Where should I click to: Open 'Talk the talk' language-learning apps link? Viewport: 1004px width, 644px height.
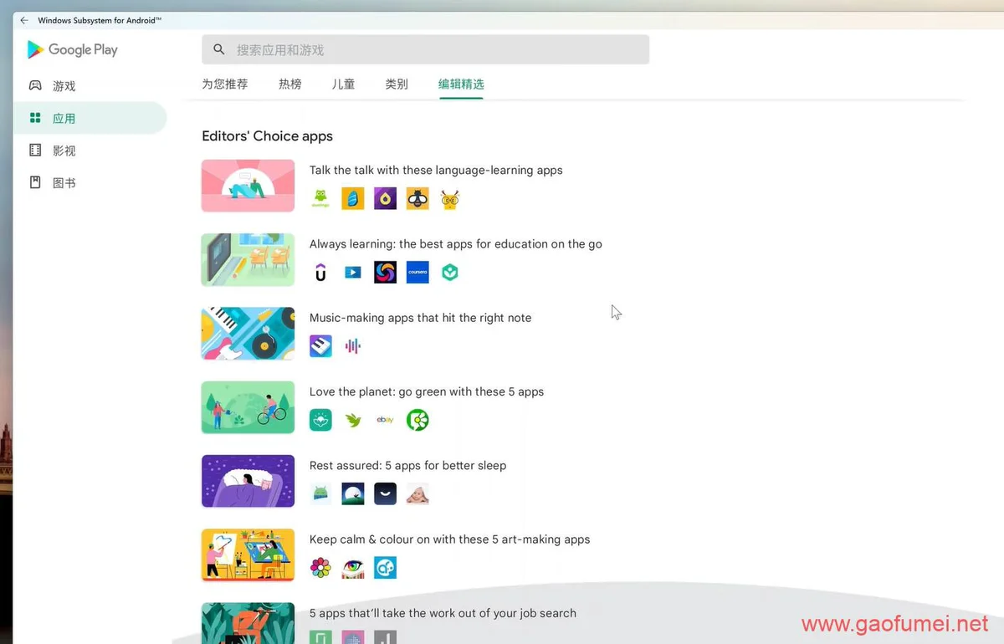[436, 170]
